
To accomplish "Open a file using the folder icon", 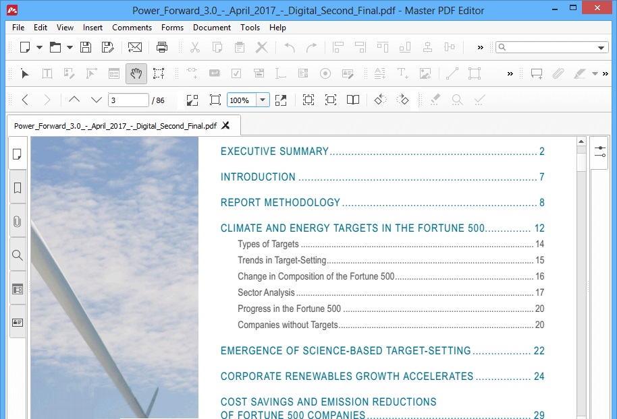I will coord(55,48).
